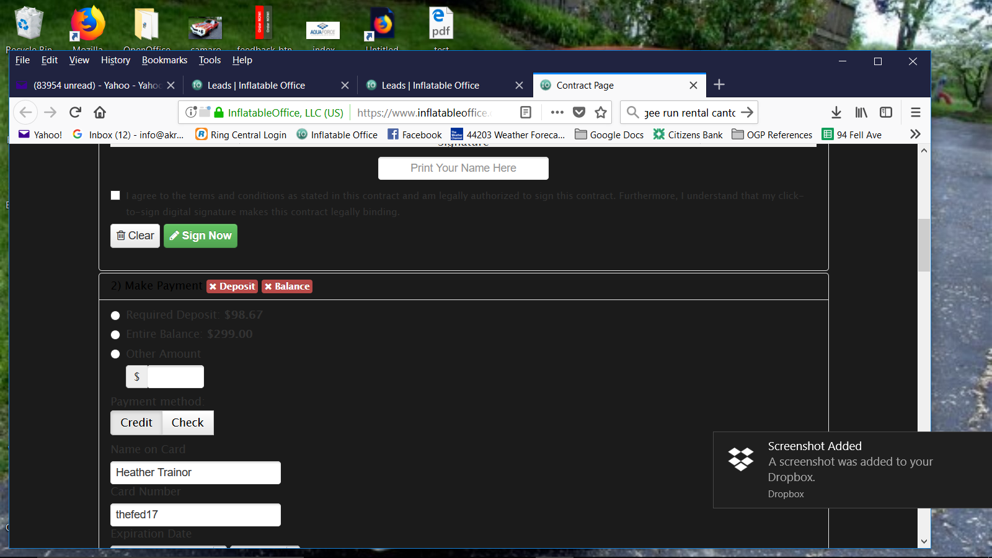Open the Downloads panel
This screenshot has width=992, height=558.
click(836, 112)
